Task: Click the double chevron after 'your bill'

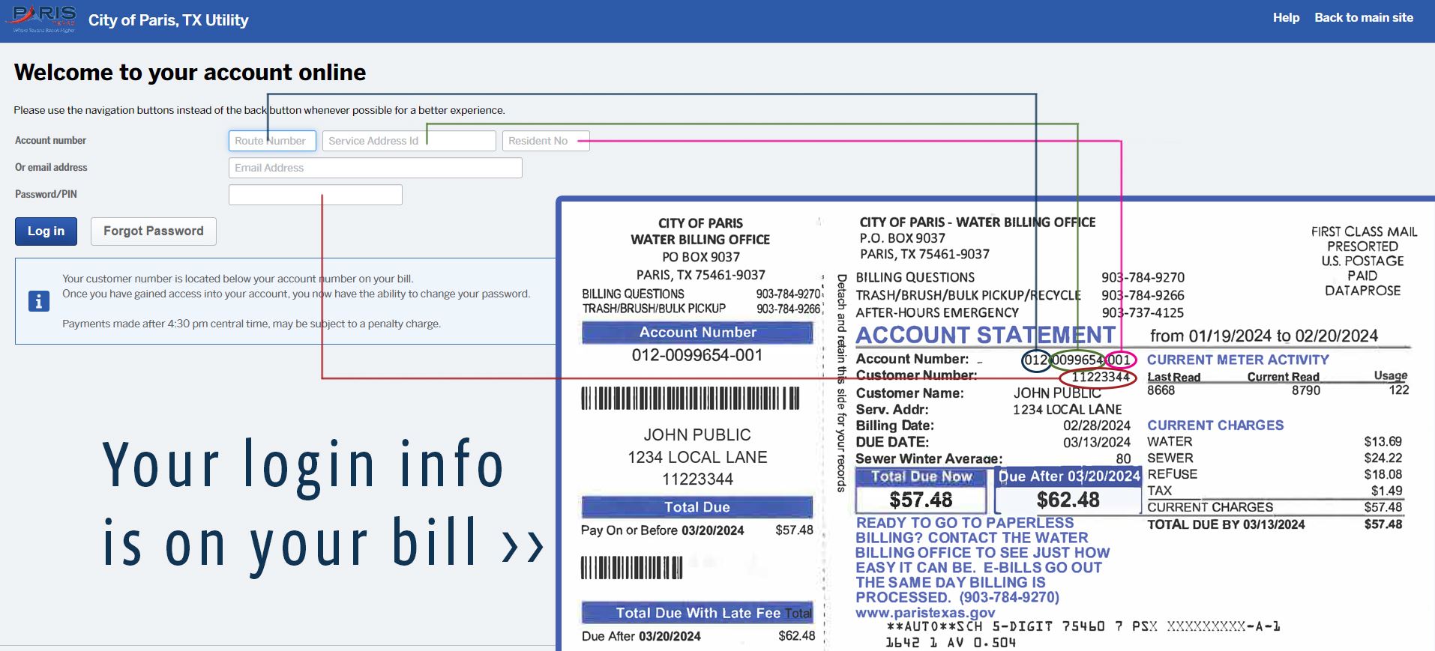Action: pos(523,546)
